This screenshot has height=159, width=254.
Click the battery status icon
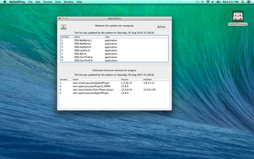pos(219,2)
